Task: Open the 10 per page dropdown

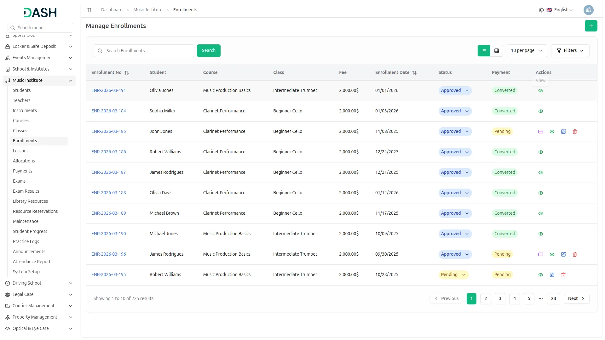Action: point(527,51)
